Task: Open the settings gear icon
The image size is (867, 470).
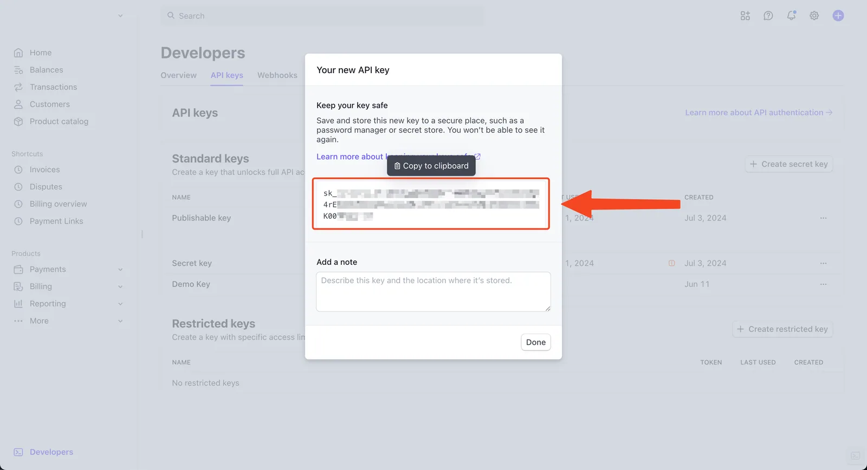Action: (x=814, y=16)
